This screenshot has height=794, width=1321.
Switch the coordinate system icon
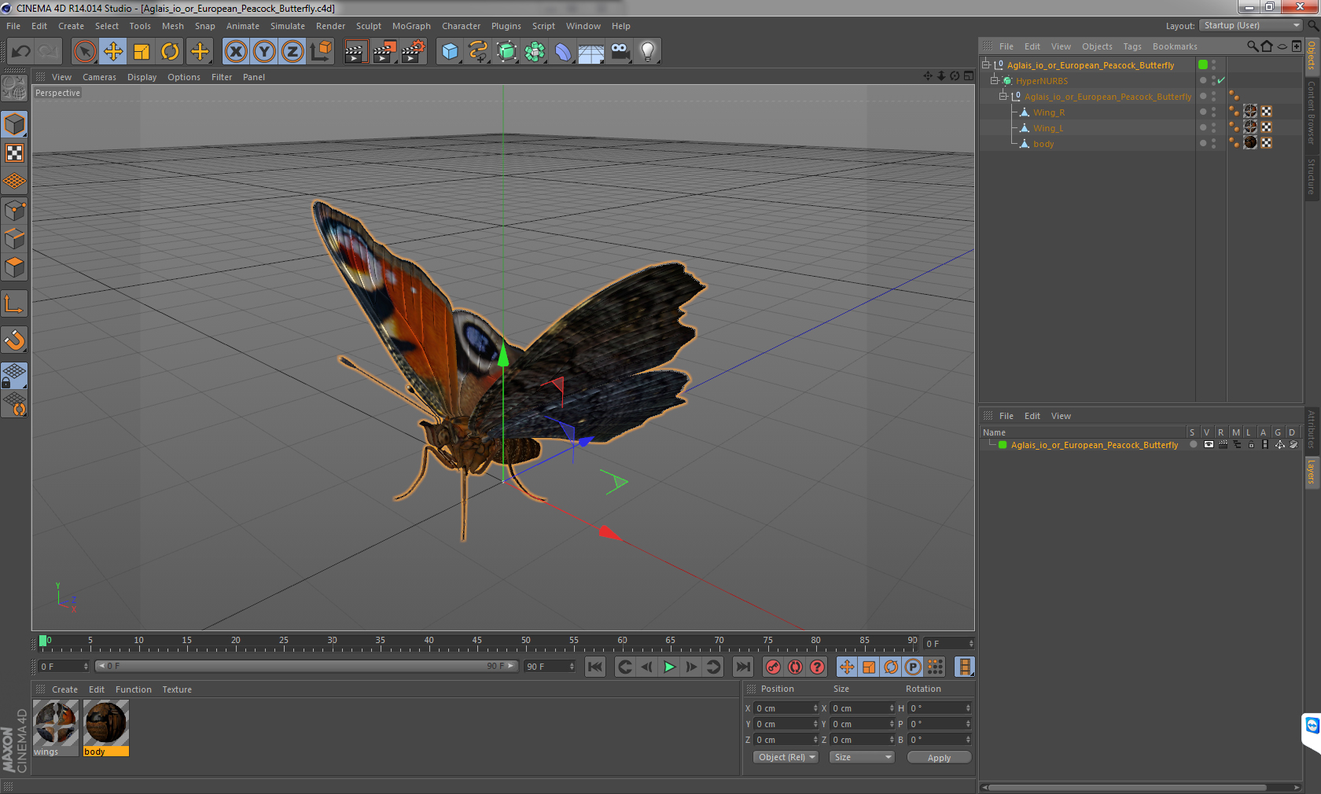(x=321, y=52)
